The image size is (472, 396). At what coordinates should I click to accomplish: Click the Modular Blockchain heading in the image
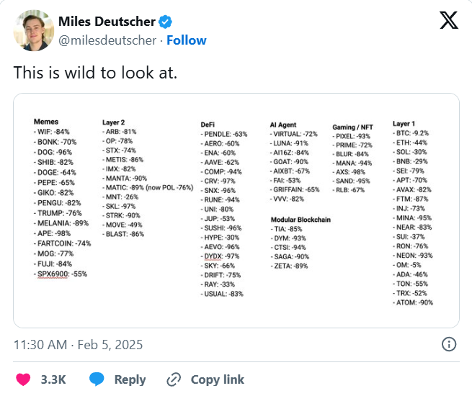[300, 220]
